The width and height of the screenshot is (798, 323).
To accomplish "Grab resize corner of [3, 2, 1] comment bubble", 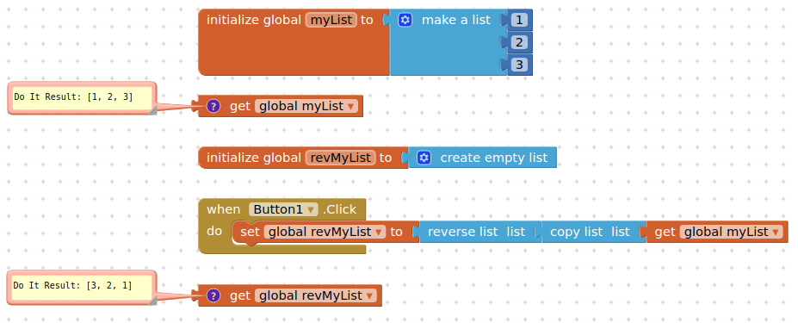I will [x=152, y=301].
